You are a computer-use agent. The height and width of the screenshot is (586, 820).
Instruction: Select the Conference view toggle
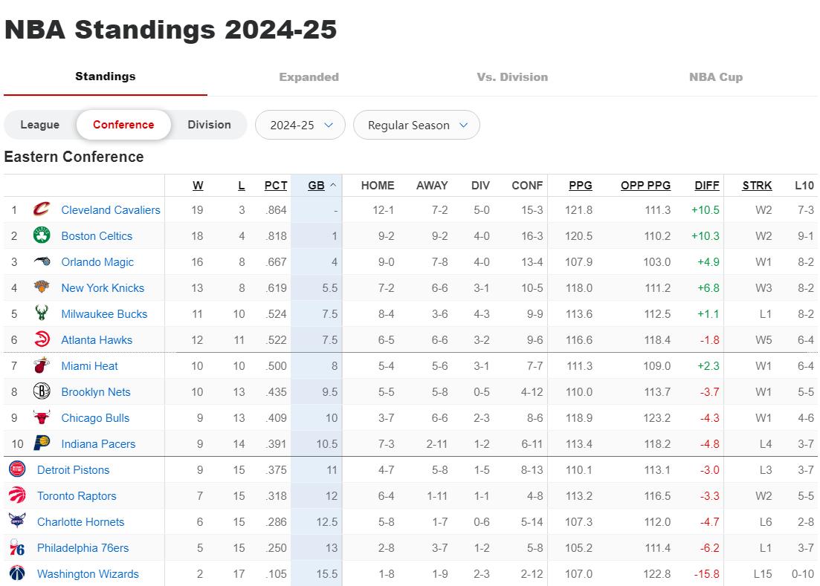point(123,125)
